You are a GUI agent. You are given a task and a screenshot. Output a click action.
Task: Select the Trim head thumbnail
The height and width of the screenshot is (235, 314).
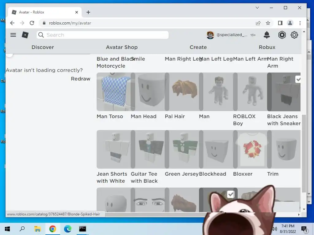pos(284,149)
